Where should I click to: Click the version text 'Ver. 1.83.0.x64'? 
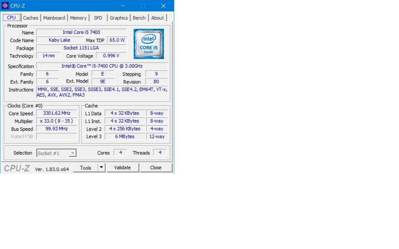point(52,169)
